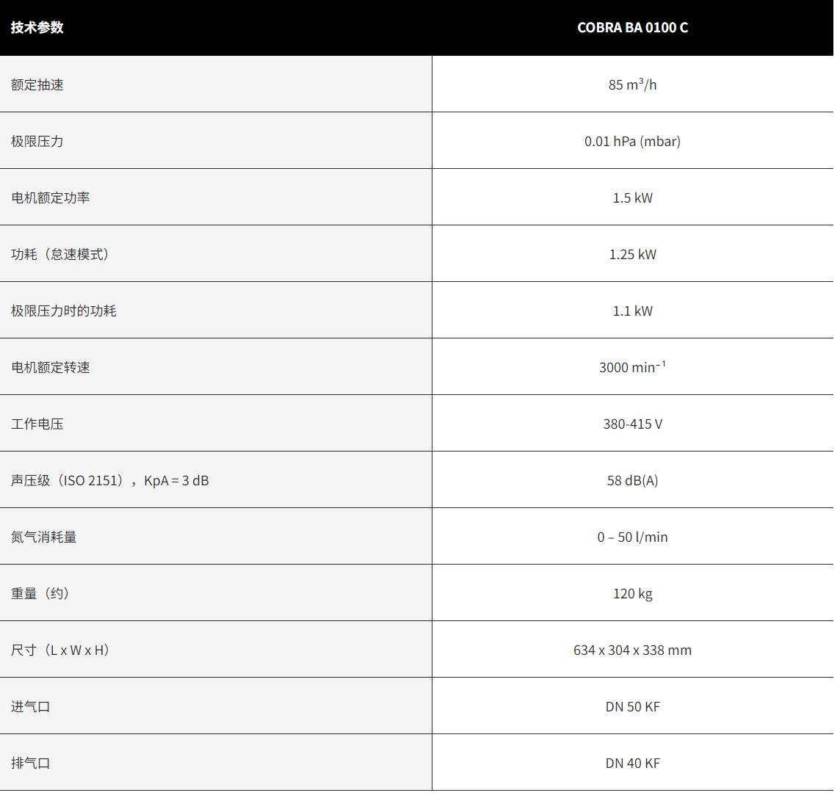Select the 工作电压 row label
The height and width of the screenshot is (812, 840).
(37, 424)
